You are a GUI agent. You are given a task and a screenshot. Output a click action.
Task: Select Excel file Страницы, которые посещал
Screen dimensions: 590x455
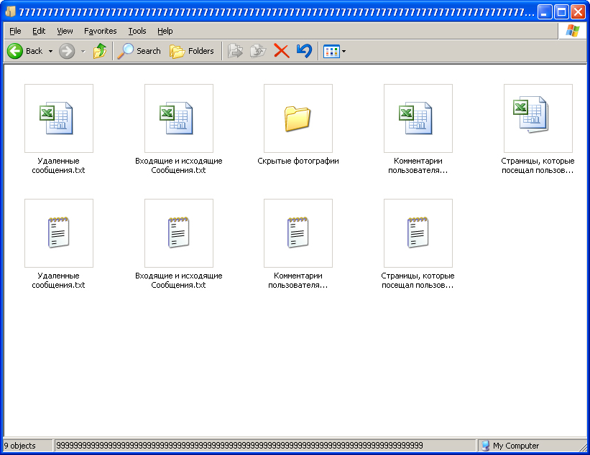click(x=538, y=118)
